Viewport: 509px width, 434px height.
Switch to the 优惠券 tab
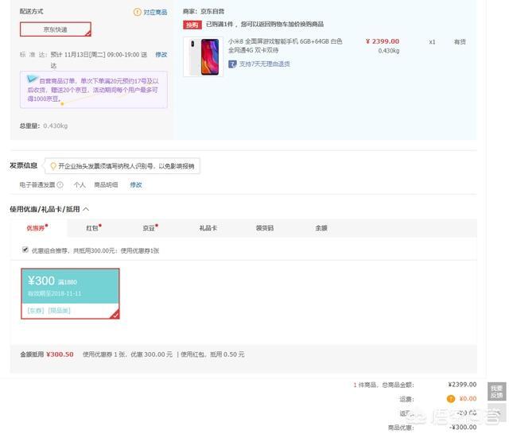[37, 228]
